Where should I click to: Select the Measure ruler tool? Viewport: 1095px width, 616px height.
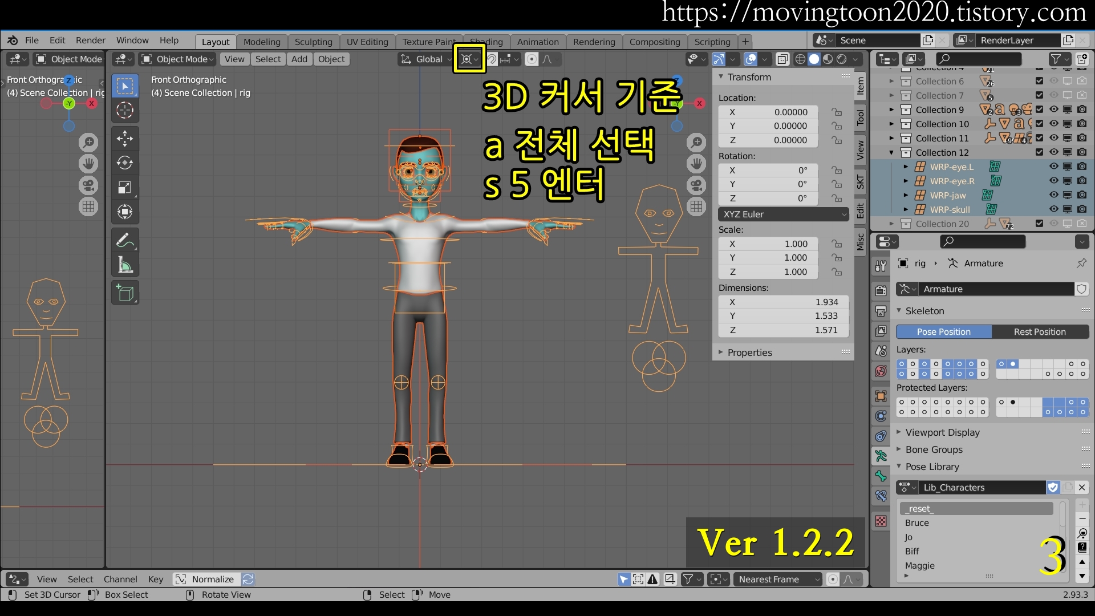coord(125,265)
